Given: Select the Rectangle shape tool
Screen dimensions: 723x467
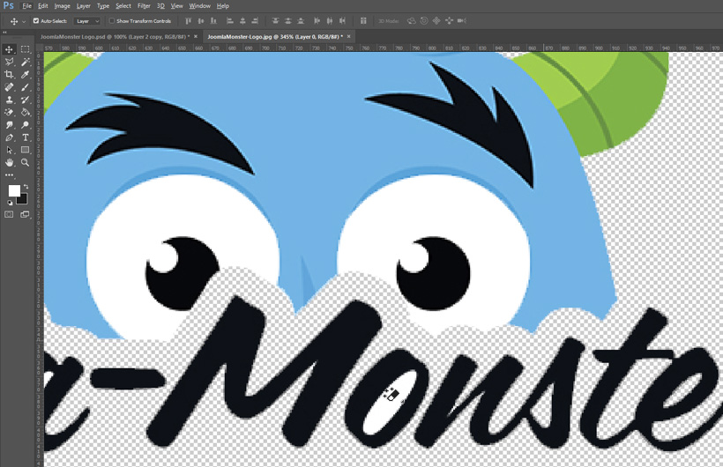Looking at the screenshot, I should (x=25, y=150).
